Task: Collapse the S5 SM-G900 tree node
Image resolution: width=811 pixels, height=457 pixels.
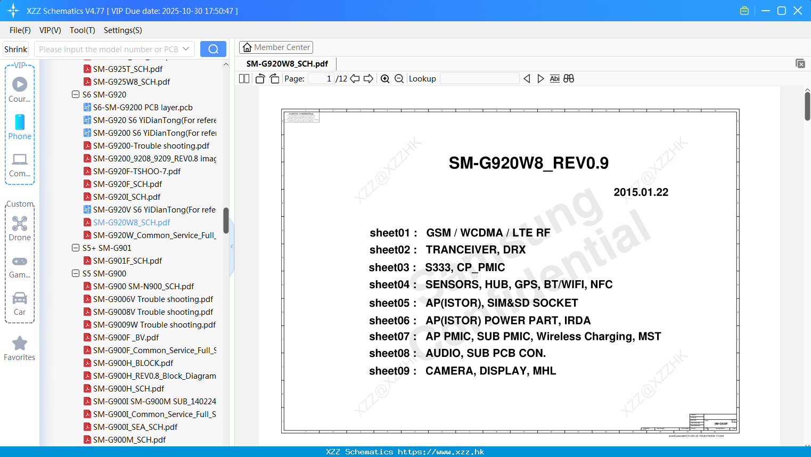Action: tap(76, 273)
